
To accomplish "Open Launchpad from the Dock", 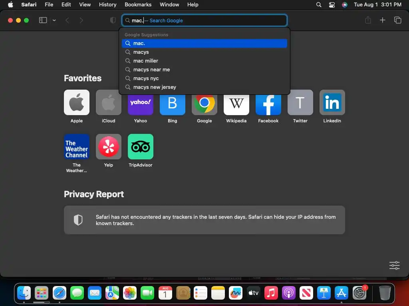I will (x=42, y=293).
